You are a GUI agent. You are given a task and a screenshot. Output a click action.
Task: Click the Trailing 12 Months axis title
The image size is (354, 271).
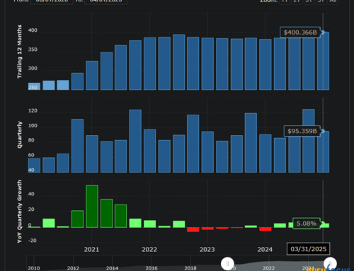(19, 52)
